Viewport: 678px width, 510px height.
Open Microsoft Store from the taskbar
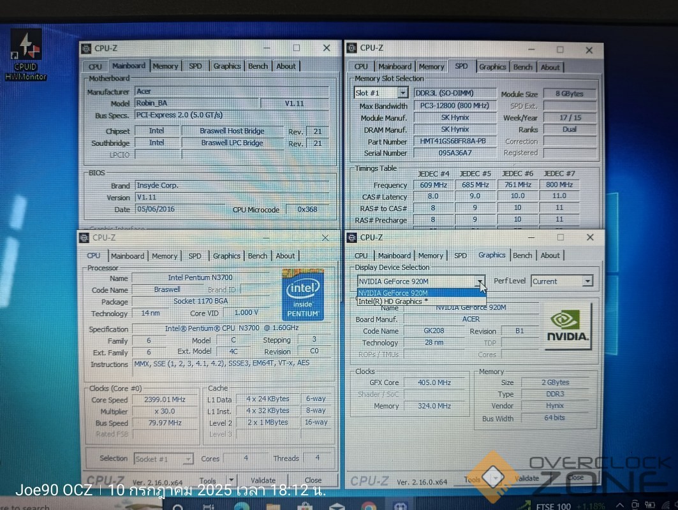tap(305, 506)
